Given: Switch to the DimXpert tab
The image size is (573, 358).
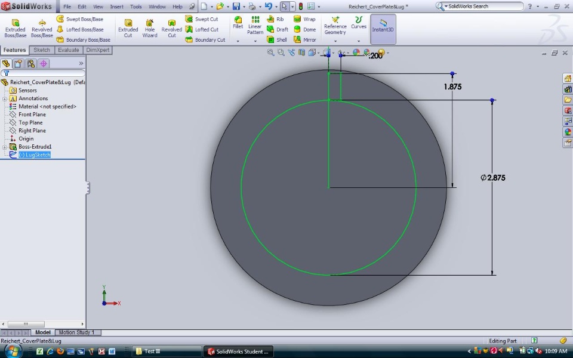Looking at the screenshot, I should pyautogui.click(x=97, y=50).
